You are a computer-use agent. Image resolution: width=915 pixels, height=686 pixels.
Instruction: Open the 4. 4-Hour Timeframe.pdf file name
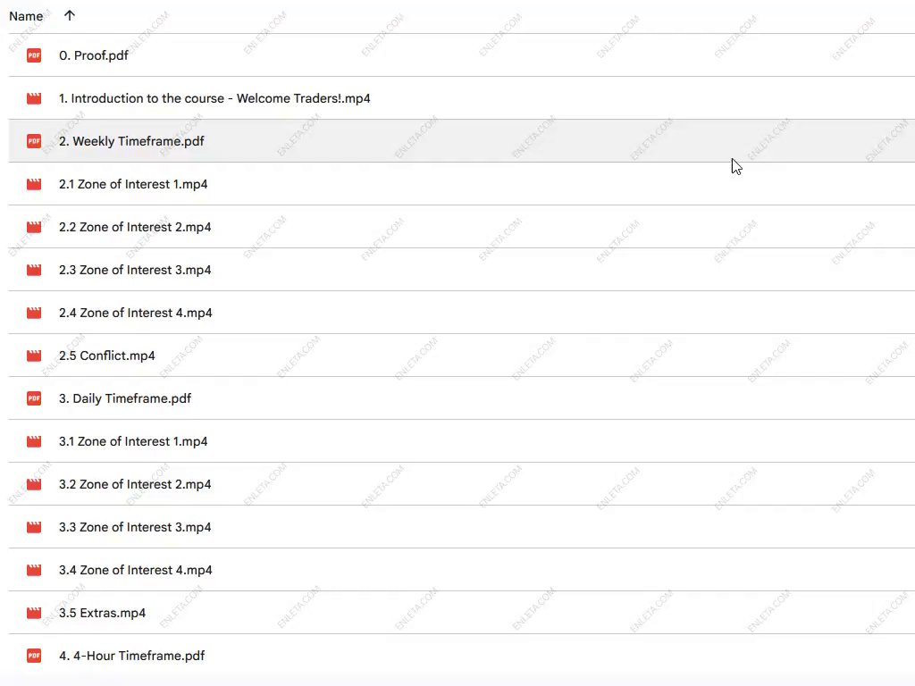131,656
